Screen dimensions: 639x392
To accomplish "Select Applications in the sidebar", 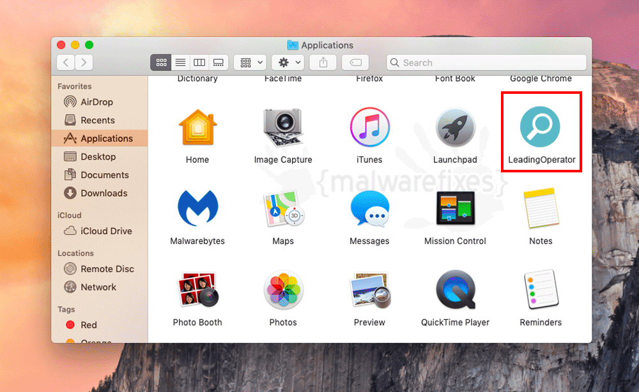I will (x=100, y=139).
